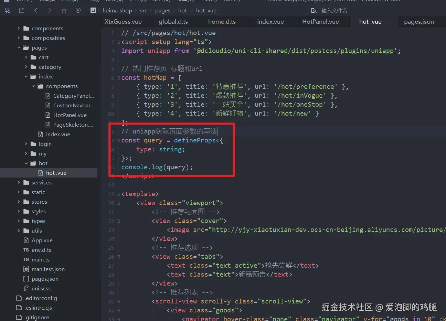This screenshot has width=446, height=321.
Task: Click line number 23 in the gutter
Action: pos(111,230)
